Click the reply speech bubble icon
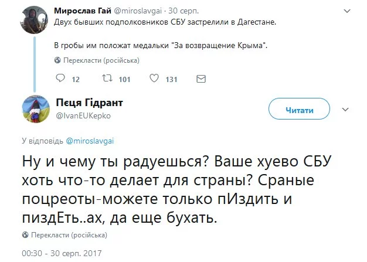 pos(60,79)
